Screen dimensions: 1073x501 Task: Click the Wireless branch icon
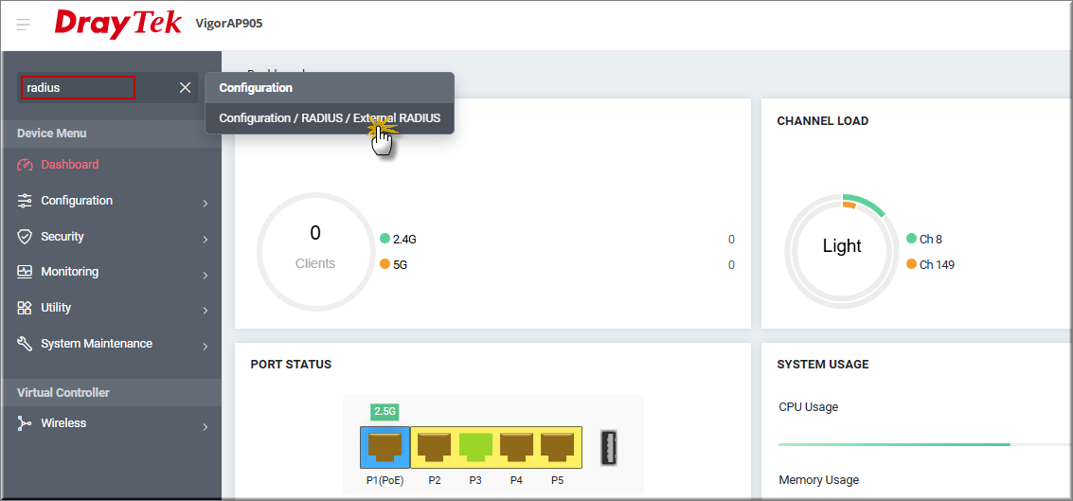pos(26,423)
